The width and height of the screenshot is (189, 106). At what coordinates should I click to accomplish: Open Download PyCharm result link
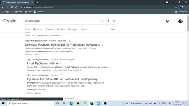point(64,45)
